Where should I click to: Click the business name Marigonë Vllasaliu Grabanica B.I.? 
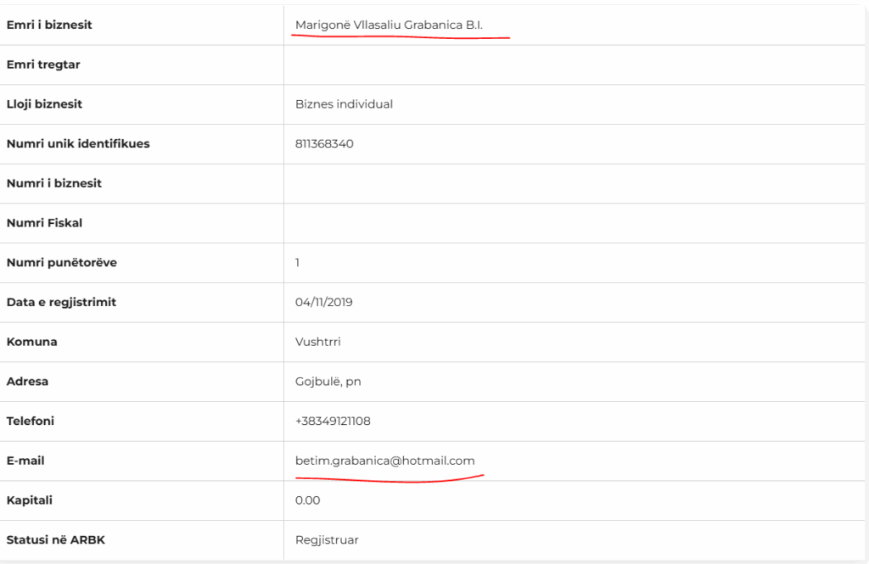pos(388,25)
